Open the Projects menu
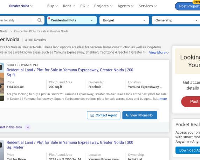This screenshot has width=200, height=160. [x=103, y=6]
